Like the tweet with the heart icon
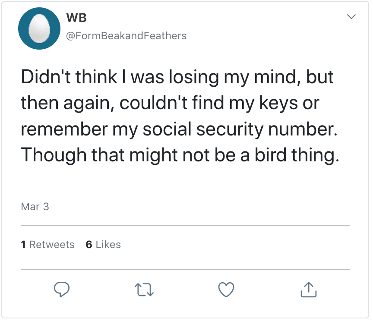 tap(226, 290)
